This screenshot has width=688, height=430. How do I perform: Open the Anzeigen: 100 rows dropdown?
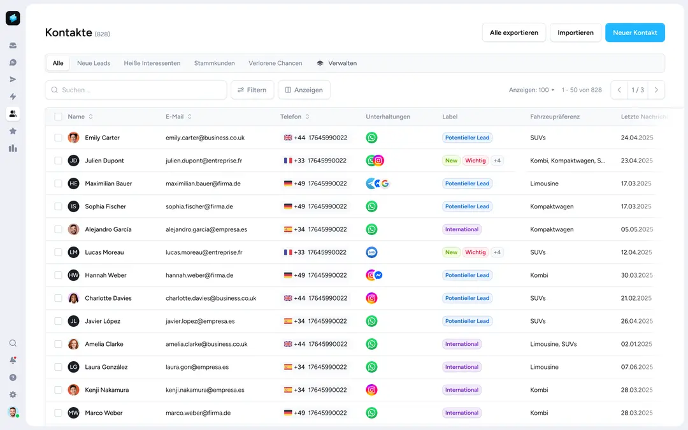(x=531, y=90)
